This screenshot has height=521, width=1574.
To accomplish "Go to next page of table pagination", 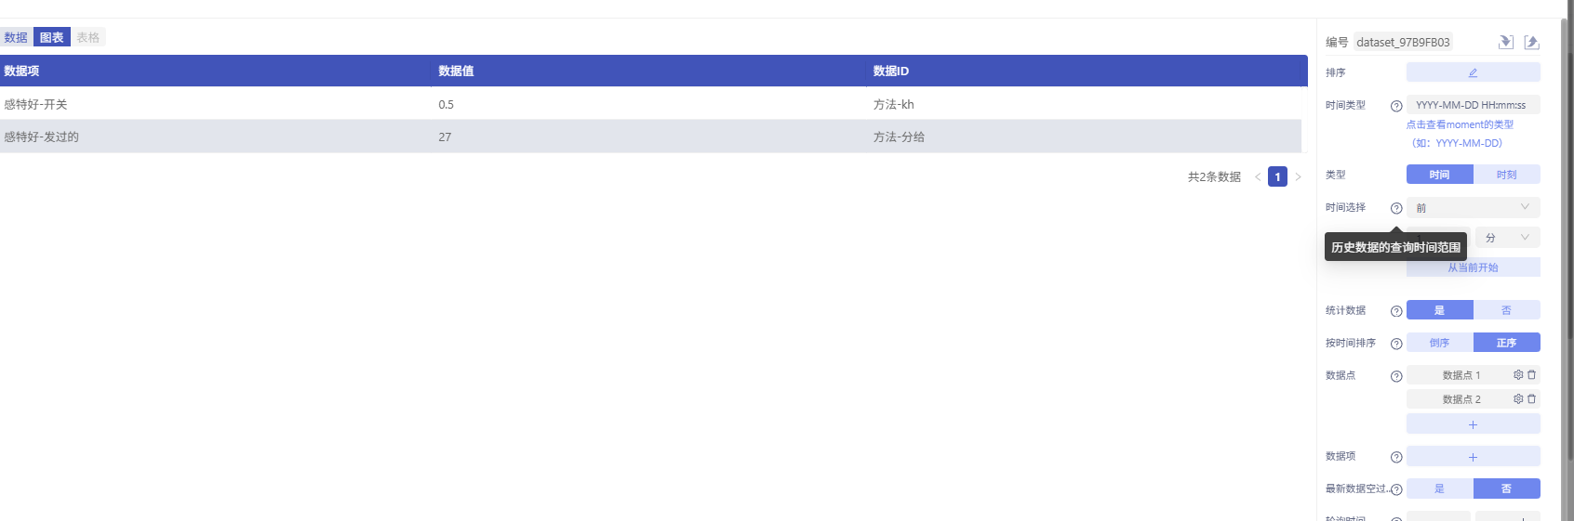I will pos(1298,176).
